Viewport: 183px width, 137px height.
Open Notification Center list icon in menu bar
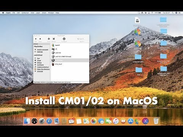180,13
